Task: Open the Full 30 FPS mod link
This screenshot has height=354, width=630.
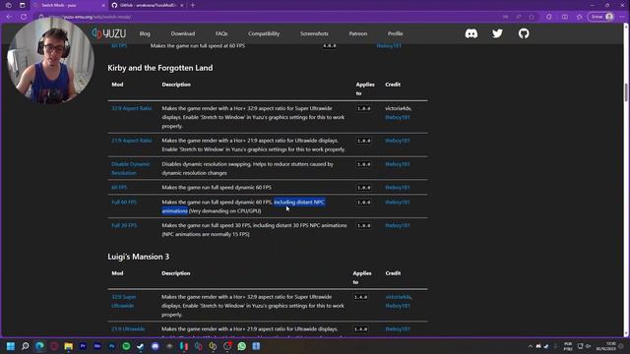Action: (124, 225)
